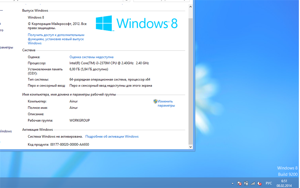Select product code 00177-80020-00000-AA930 text
The height and width of the screenshot is (188, 300).
click(x=70, y=145)
